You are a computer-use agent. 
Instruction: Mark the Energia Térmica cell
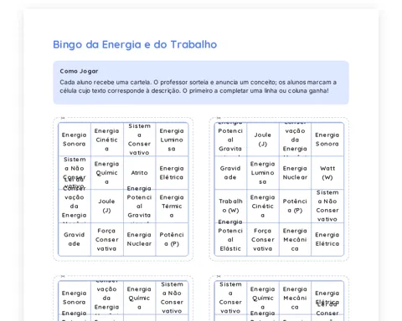(x=172, y=206)
